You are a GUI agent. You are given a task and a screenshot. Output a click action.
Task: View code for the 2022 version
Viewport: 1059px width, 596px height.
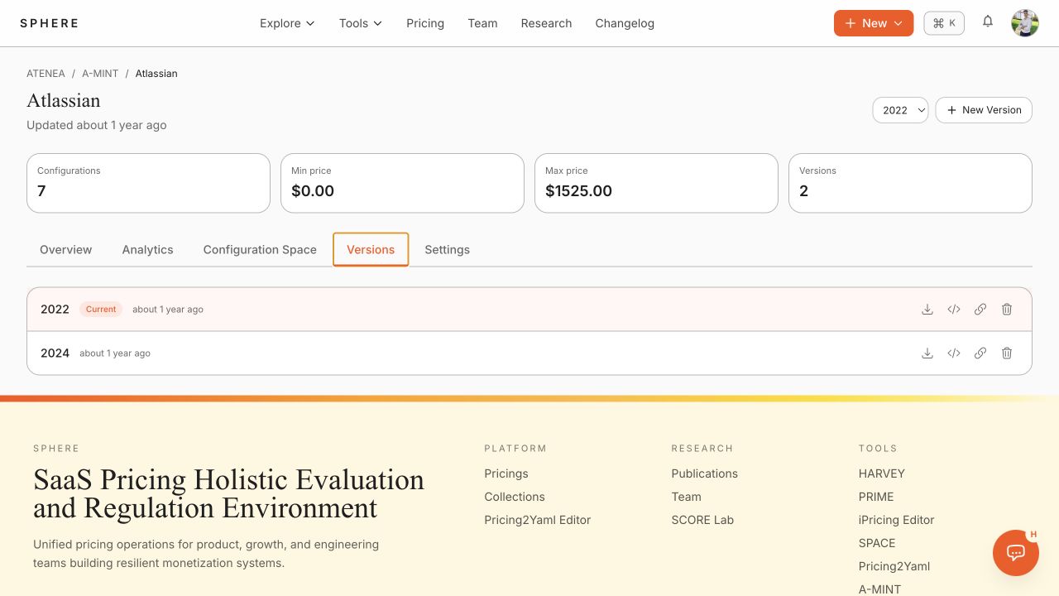pyautogui.click(x=954, y=310)
